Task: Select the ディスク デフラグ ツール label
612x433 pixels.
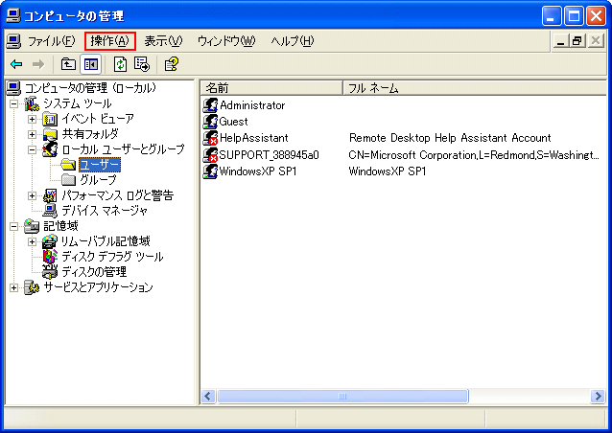Action: 112,257
